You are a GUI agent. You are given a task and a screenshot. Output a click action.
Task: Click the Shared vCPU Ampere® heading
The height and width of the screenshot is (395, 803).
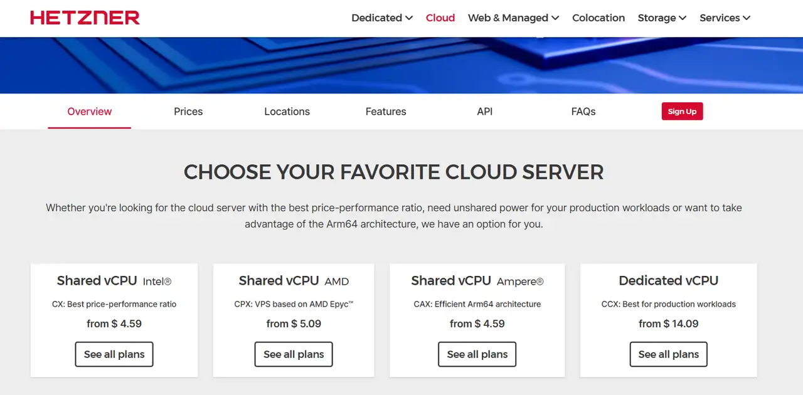tap(477, 281)
